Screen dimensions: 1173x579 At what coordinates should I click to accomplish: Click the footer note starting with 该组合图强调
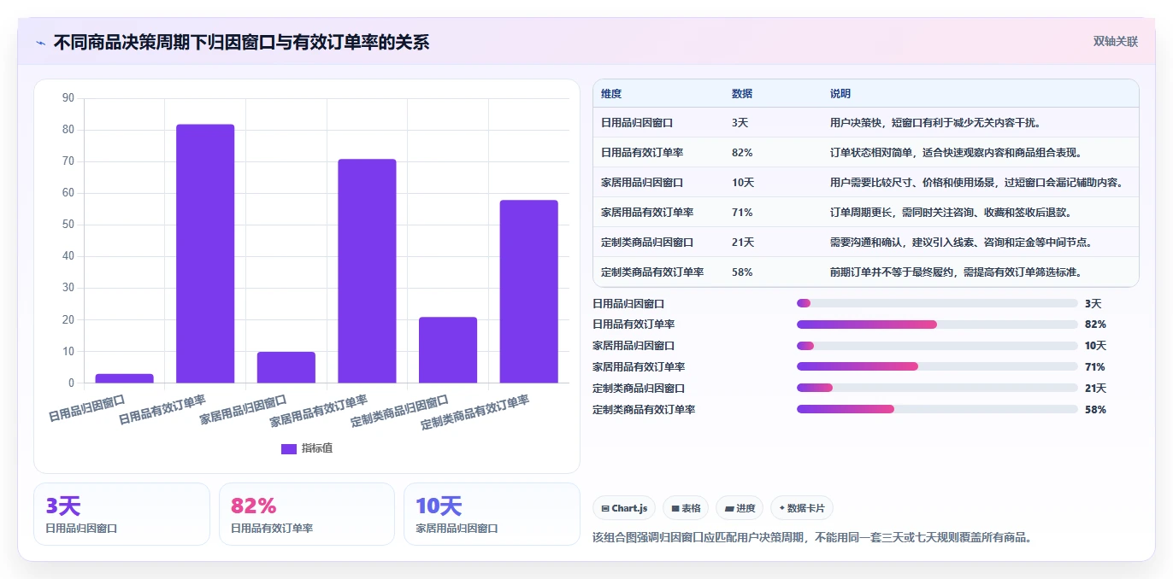(813, 538)
